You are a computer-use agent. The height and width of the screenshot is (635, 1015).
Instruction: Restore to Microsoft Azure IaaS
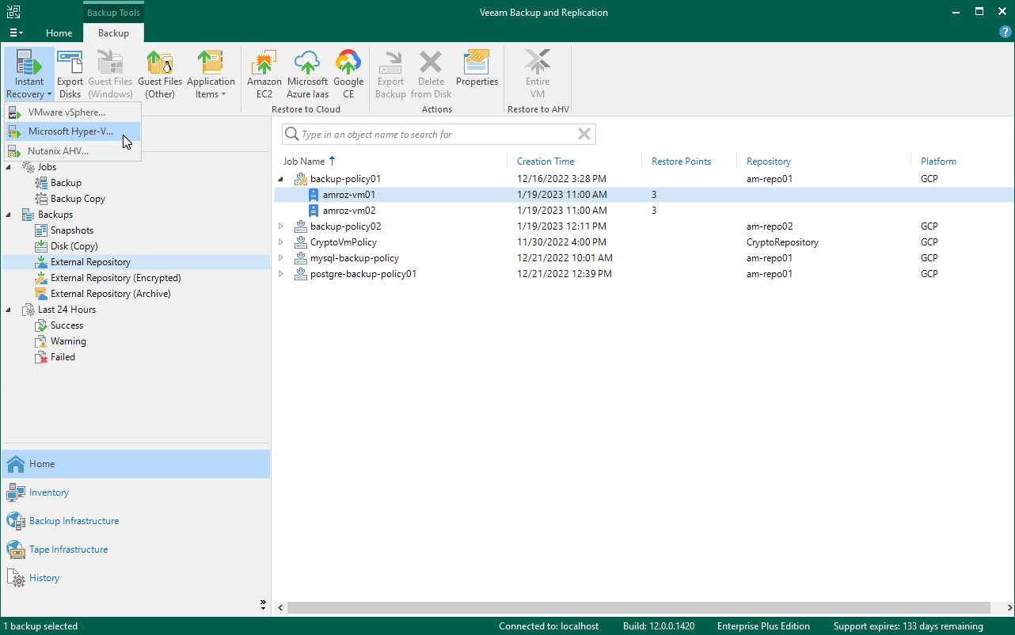click(307, 74)
